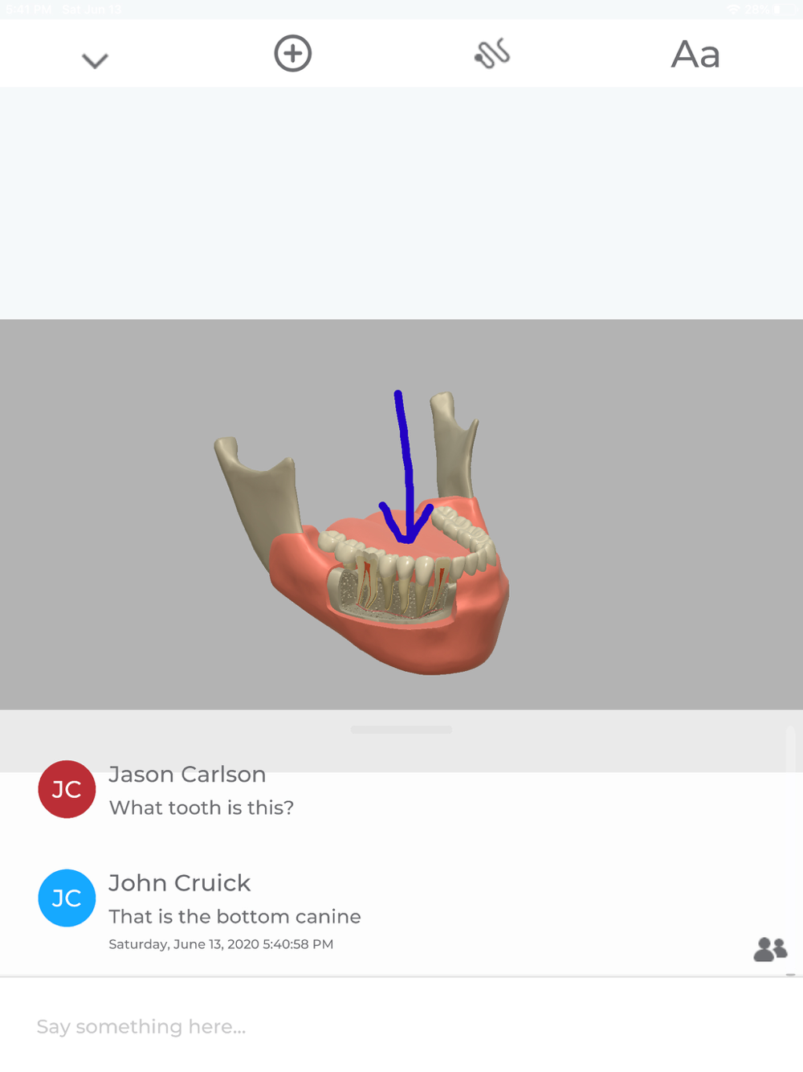Tap the comment timestamp June 13, 2020
The height and width of the screenshot is (1072, 803).
click(221, 944)
